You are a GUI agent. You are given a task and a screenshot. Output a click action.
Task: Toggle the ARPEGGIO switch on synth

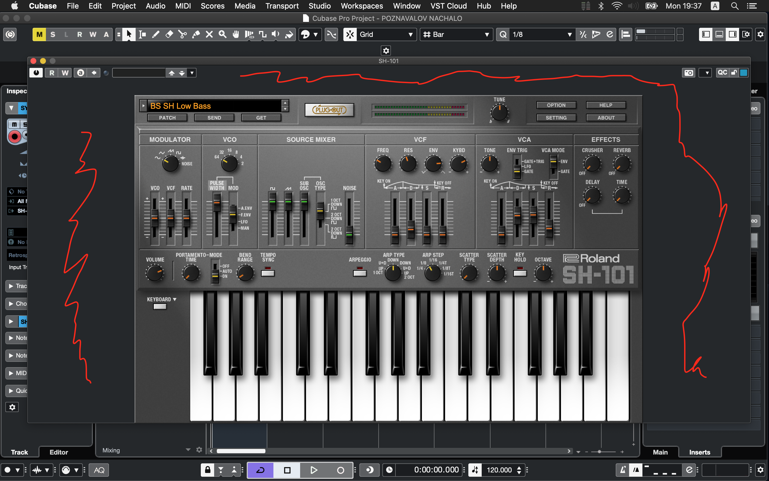coord(360,273)
